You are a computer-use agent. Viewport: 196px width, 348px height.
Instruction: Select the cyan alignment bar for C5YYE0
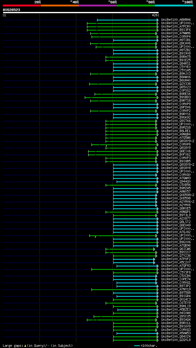136,67
